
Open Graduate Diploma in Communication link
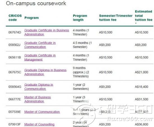[x=39, y=87]
